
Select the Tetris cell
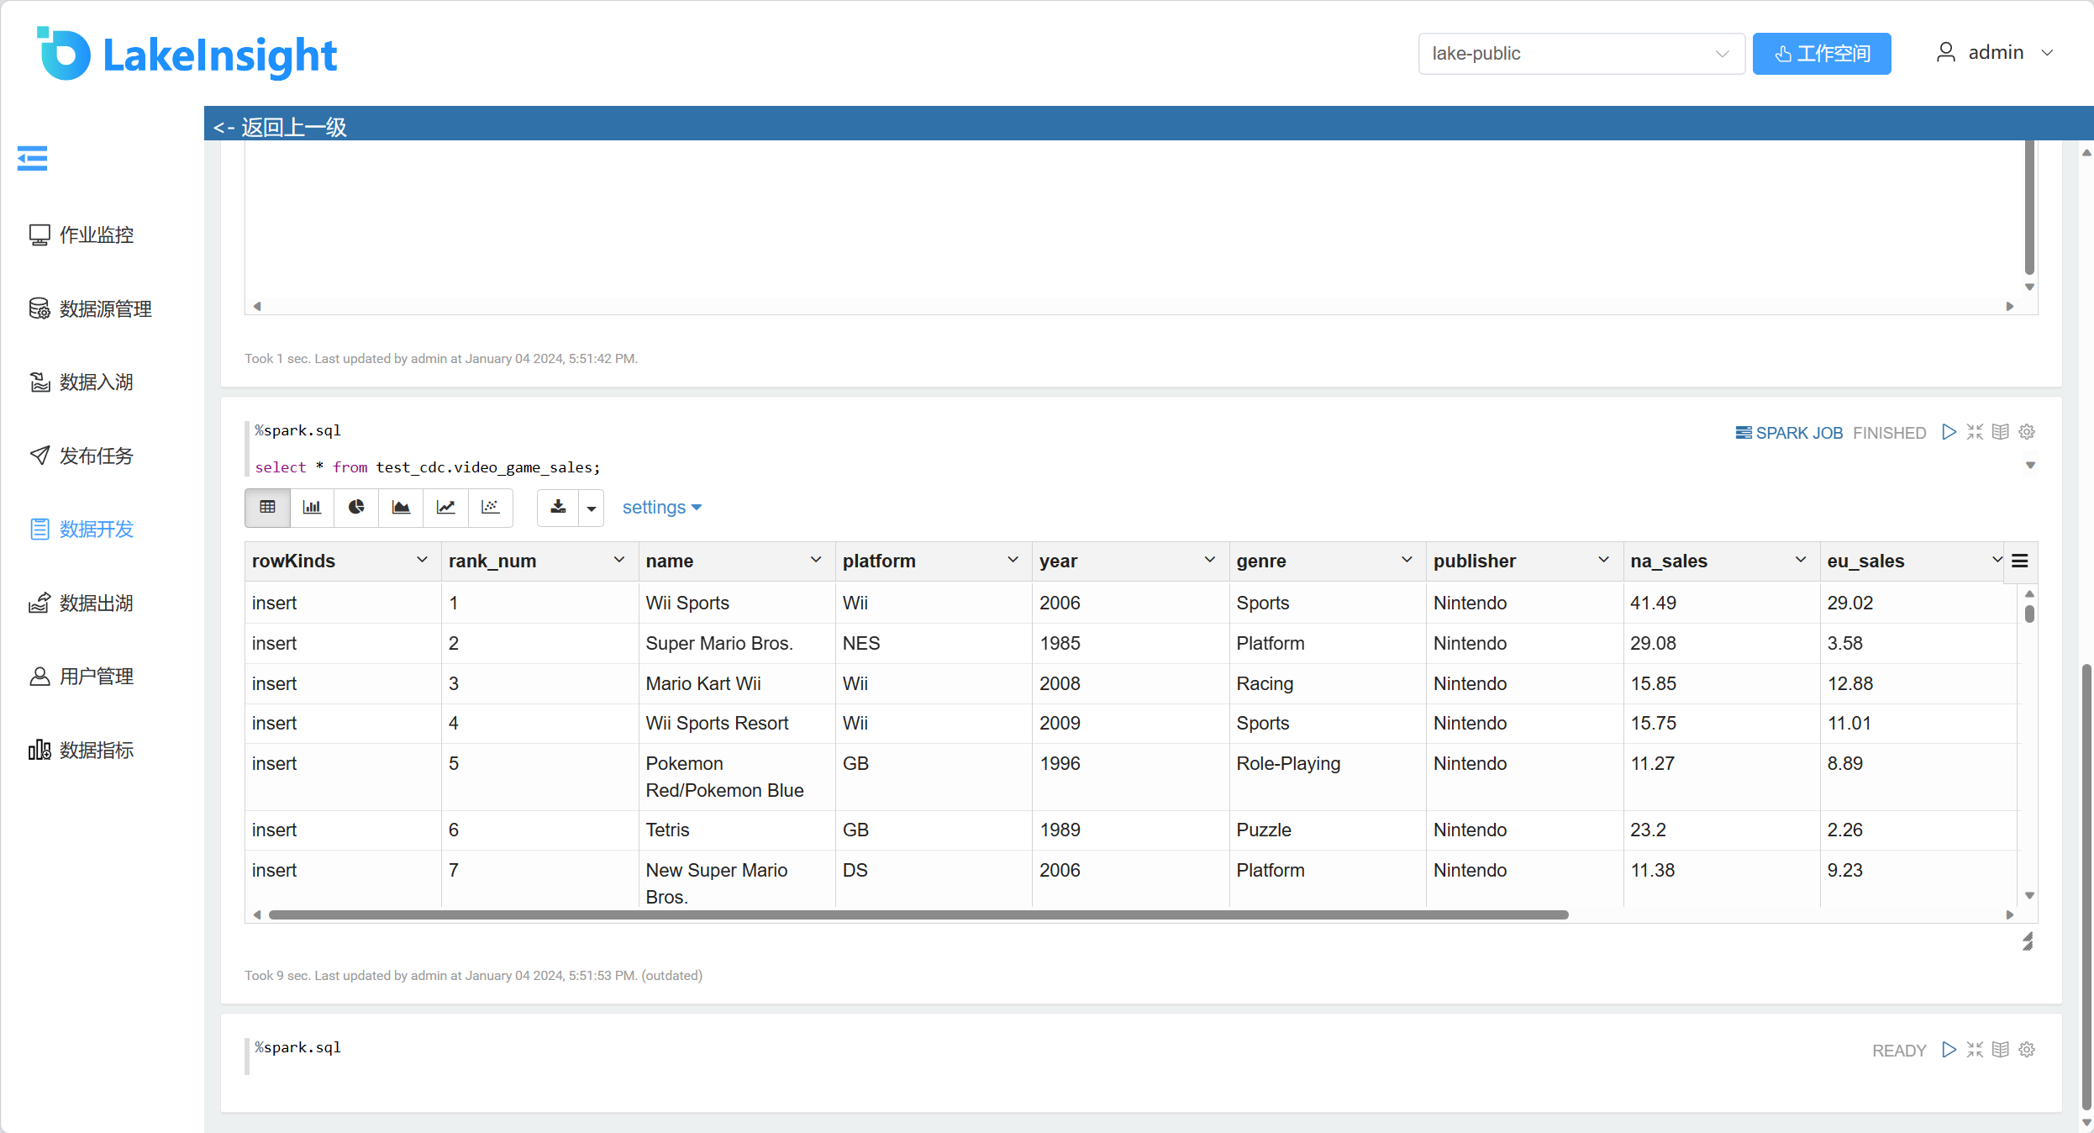(737, 830)
